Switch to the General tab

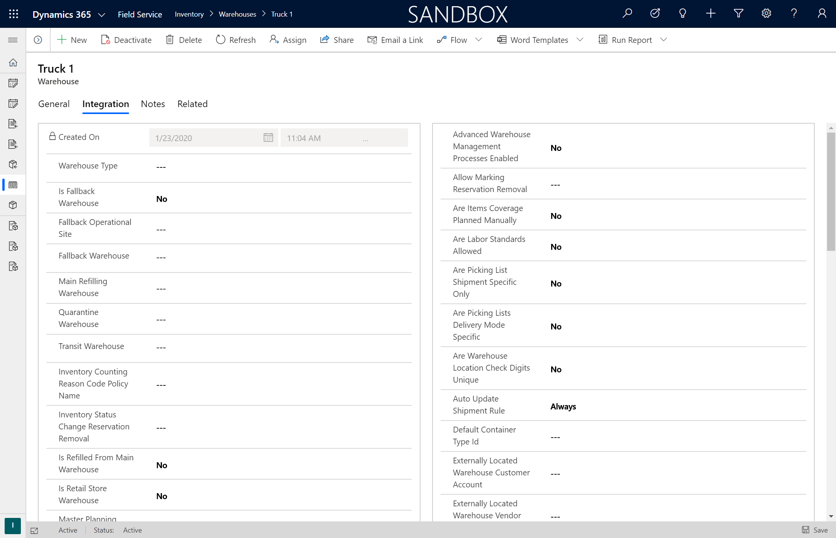point(54,104)
